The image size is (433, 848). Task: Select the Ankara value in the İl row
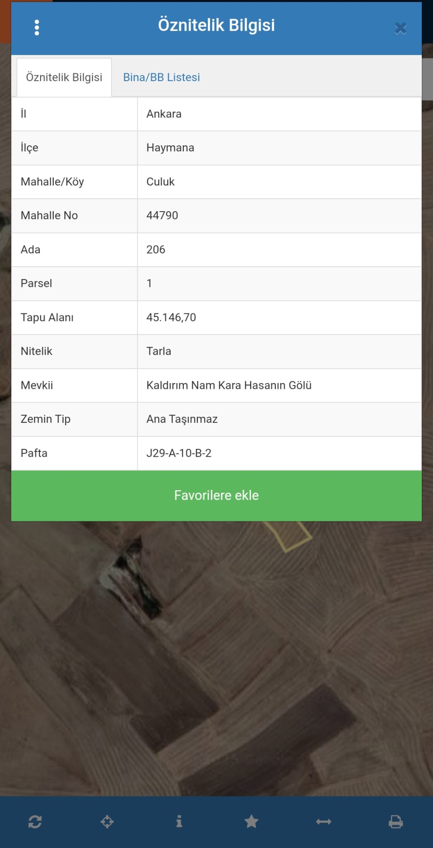click(164, 114)
